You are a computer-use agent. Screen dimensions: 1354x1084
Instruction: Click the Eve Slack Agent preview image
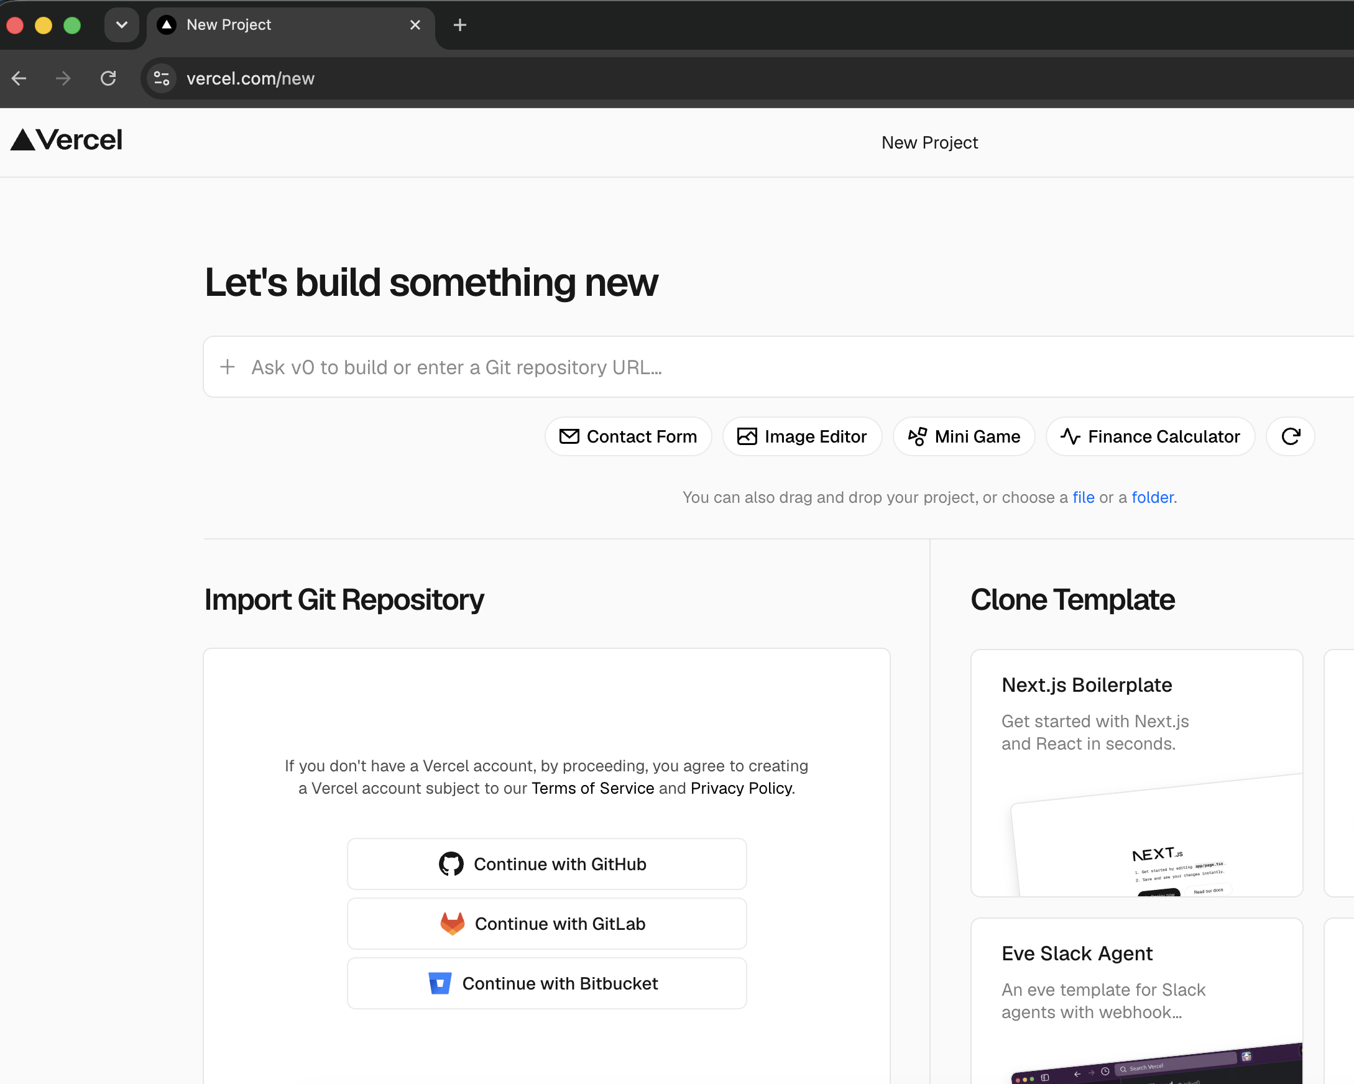click(x=1156, y=1063)
